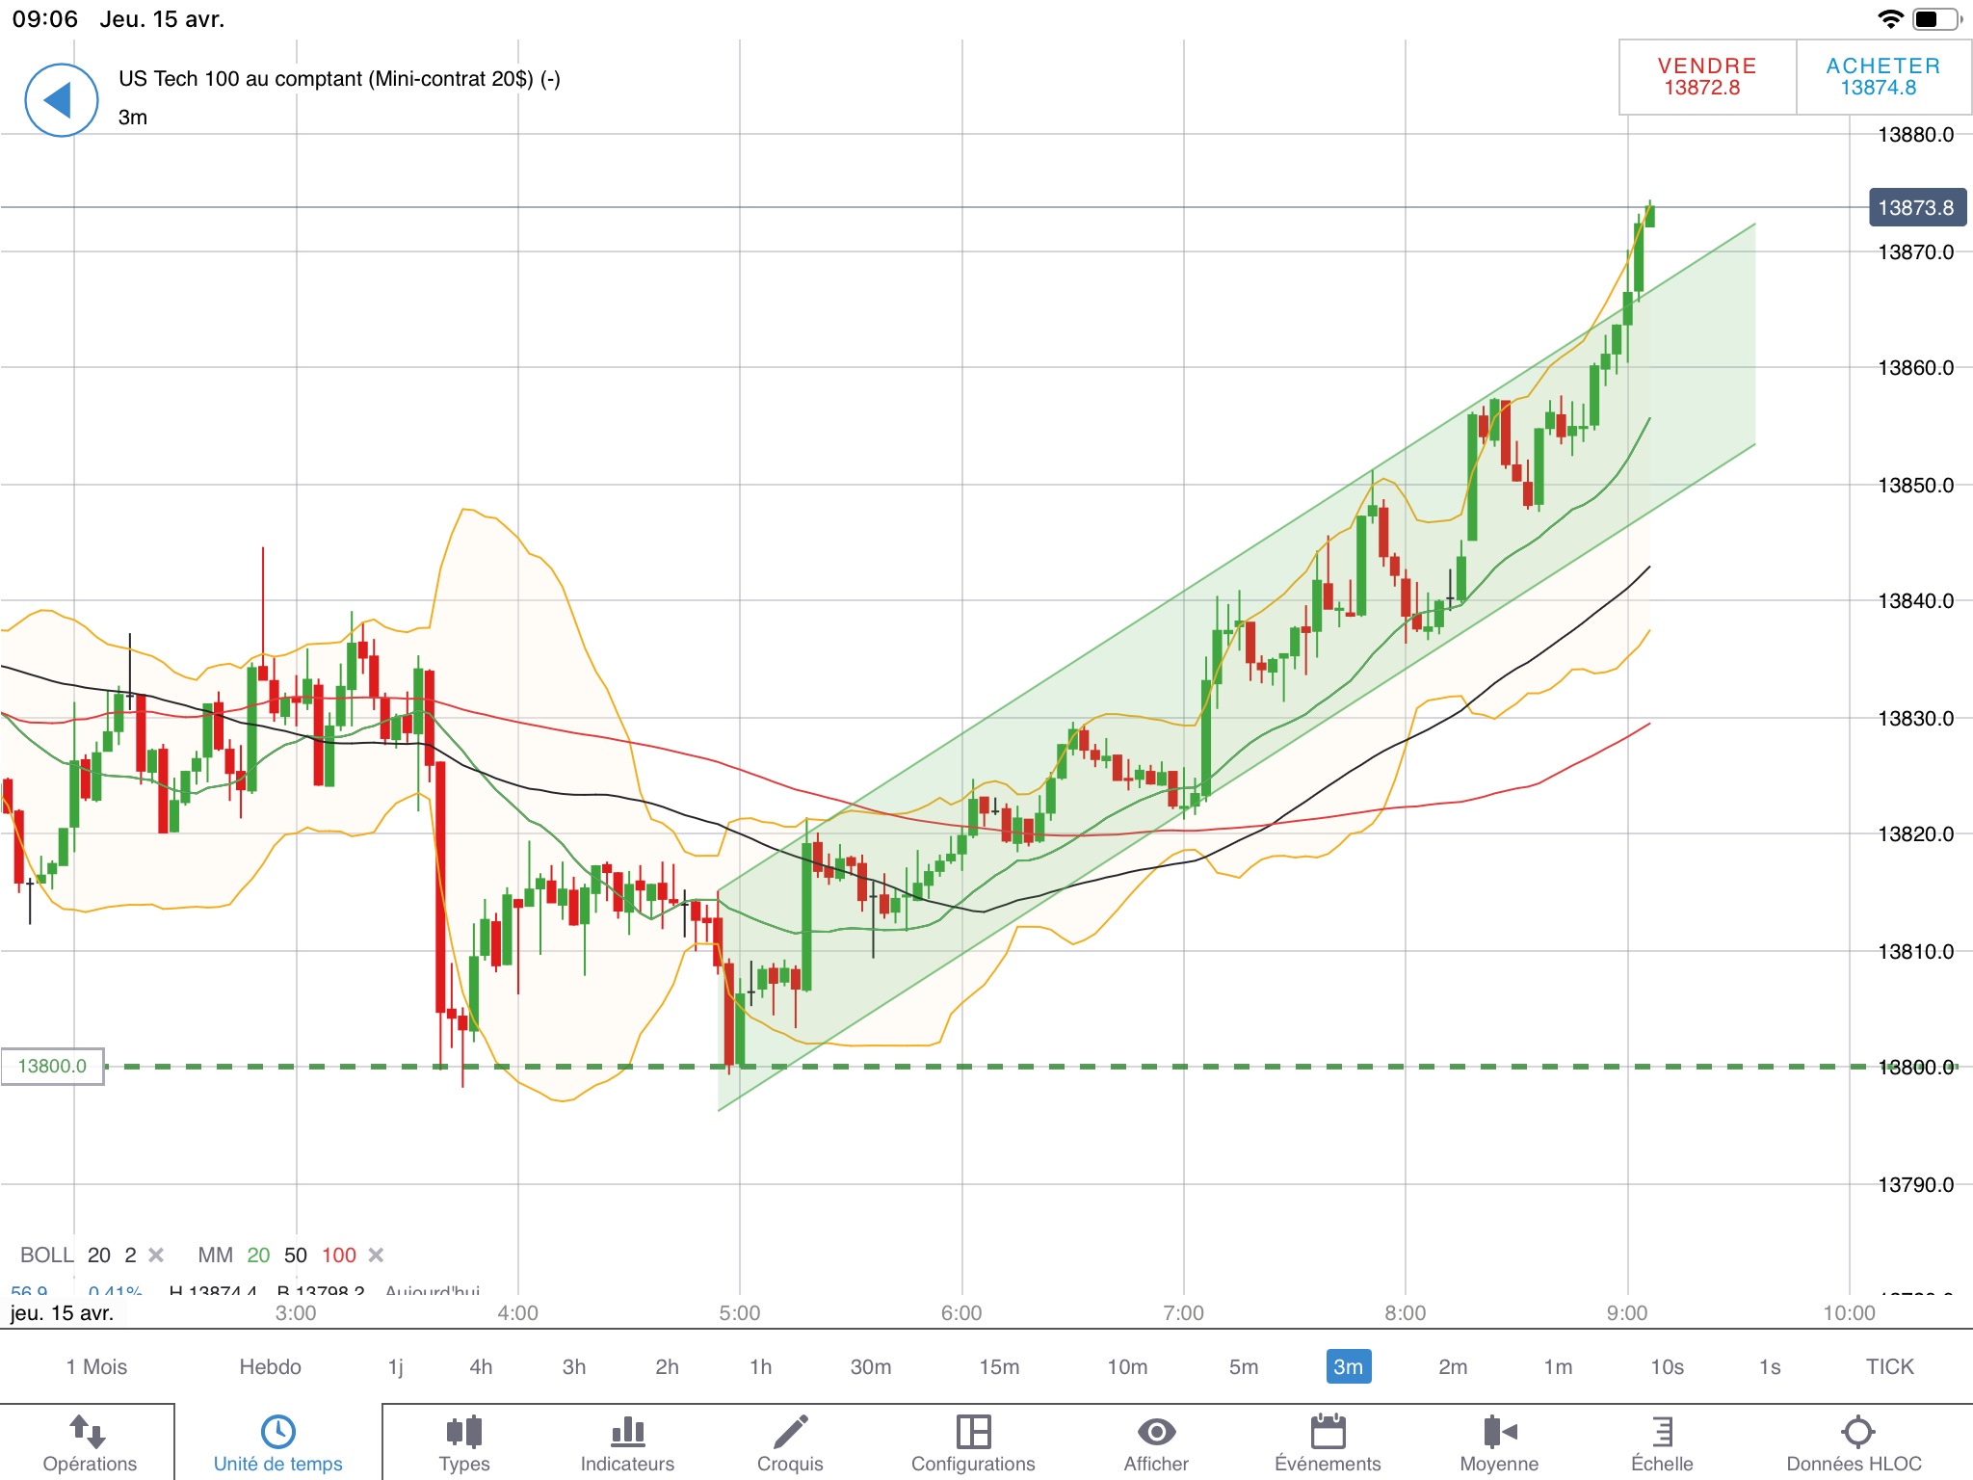Screen dimensions: 1973x1480
Task: Open Événements calendar icon
Action: 1328,1432
